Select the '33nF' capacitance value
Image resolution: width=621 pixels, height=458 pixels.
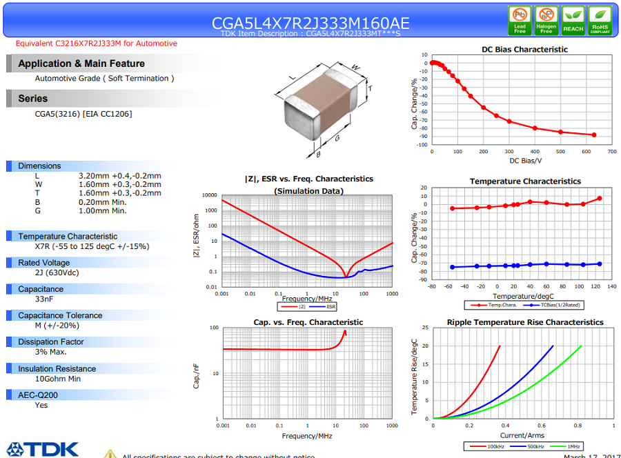44,299
